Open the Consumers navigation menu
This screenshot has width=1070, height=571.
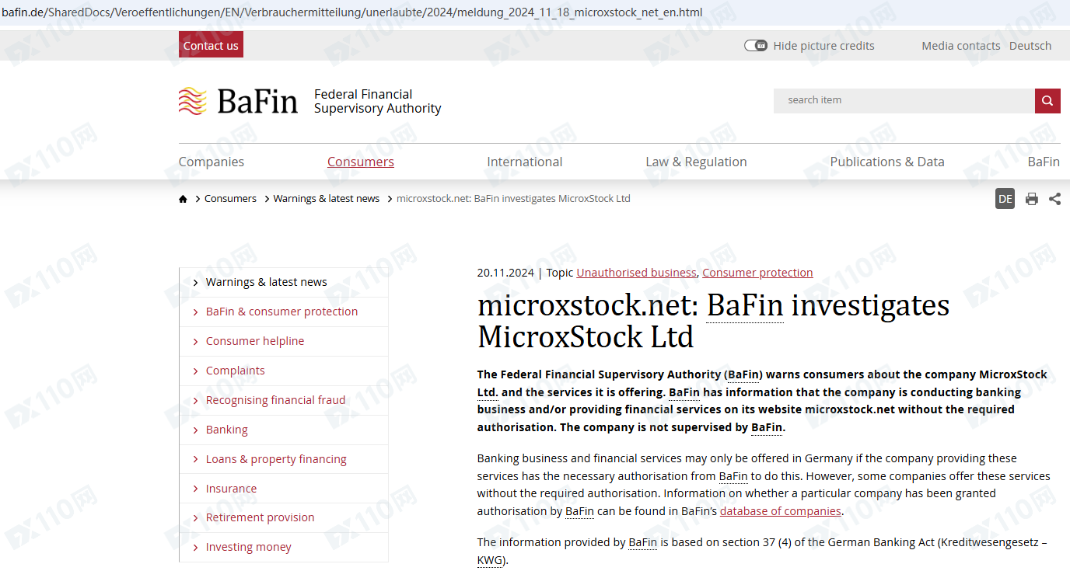(x=360, y=162)
